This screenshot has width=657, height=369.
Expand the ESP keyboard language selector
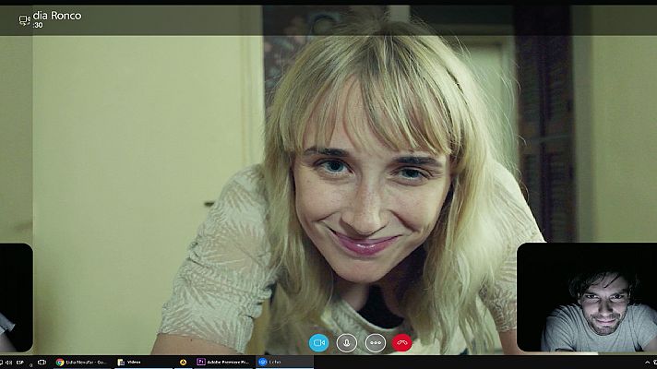coord(21,363)
